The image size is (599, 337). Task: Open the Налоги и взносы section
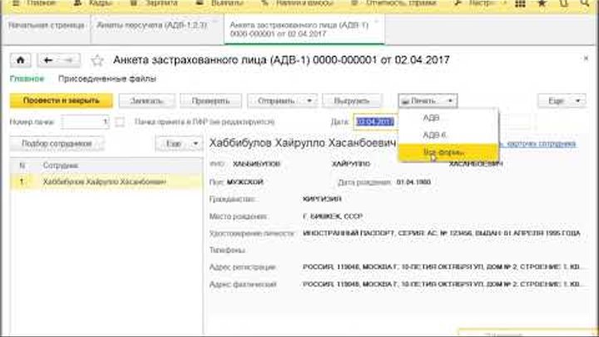(297, 3)
